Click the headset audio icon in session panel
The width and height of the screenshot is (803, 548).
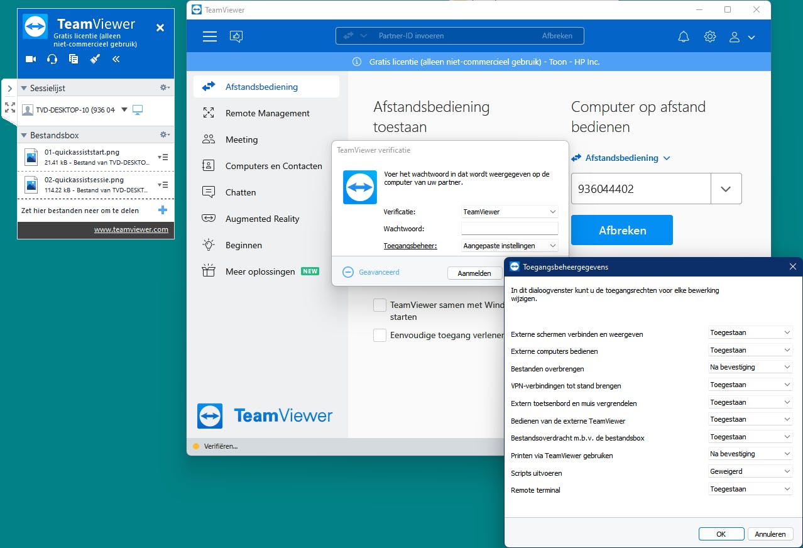coord(52,59)
